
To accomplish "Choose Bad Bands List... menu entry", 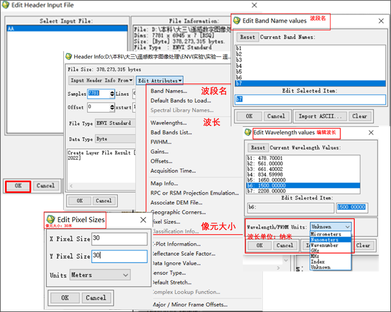I will pos(171,132).
